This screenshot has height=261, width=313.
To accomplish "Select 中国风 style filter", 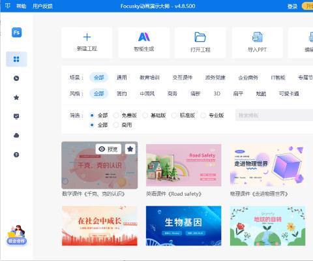I will pyautogui.click(x=147, y=94).
